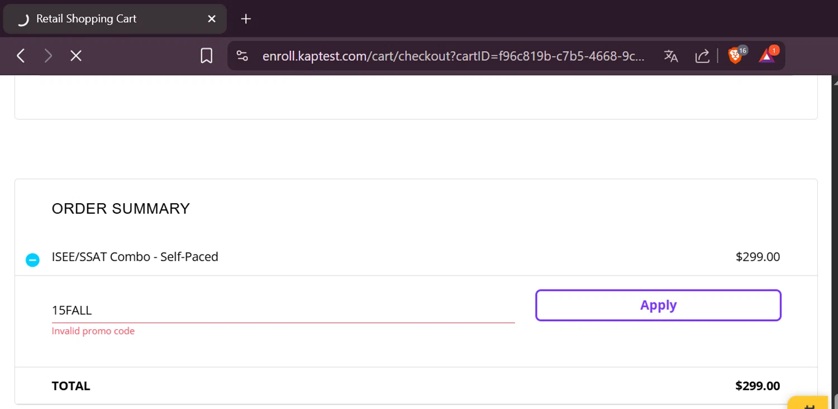Open a new tab with plus button
This screenshot has width=838, height=409.
pyautogui.click(x=246, y=19)
